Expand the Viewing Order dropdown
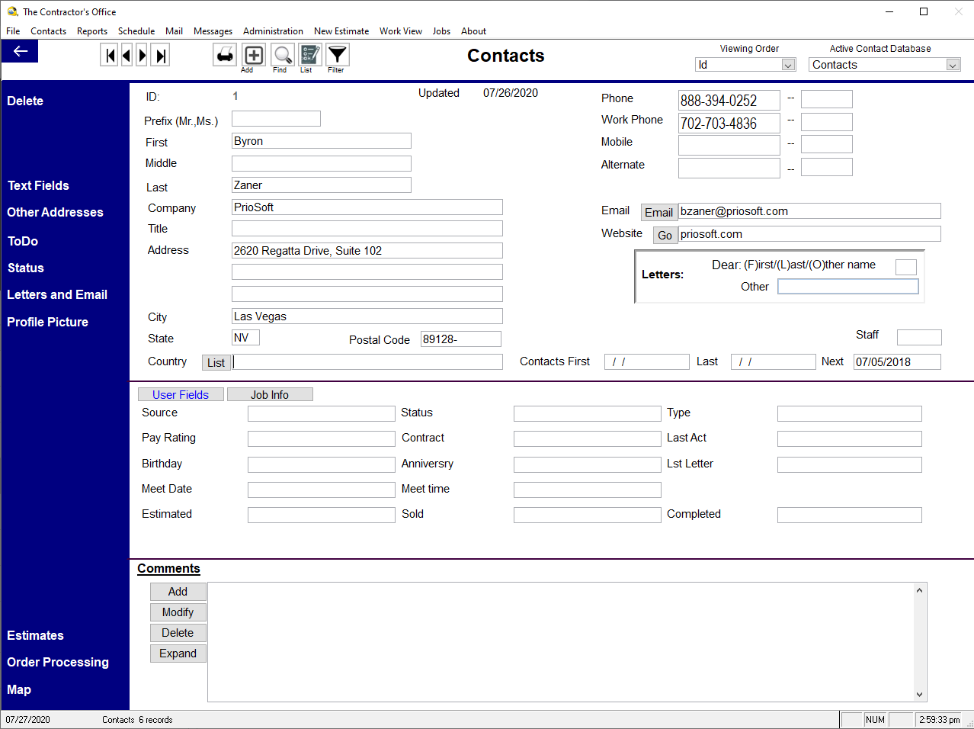The width and height of the screenshot is (974, 729). tap(788, 65)
